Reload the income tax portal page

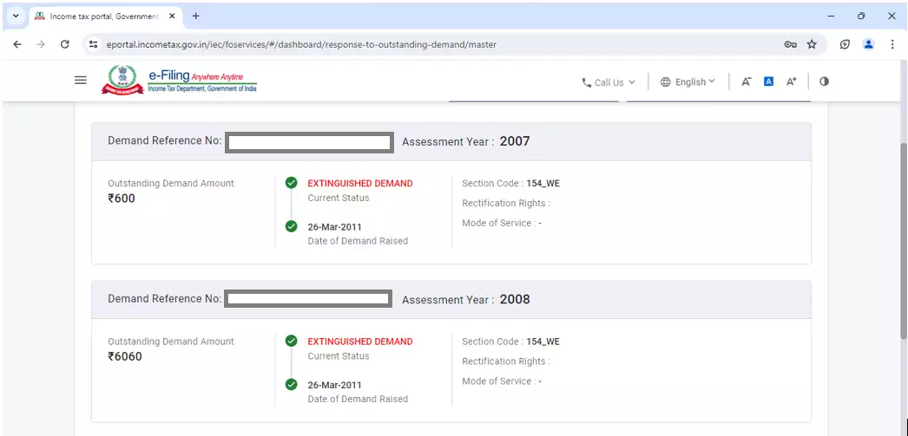(x=64, y=44)
